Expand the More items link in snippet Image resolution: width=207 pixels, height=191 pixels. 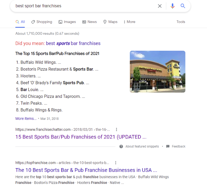pos(26,119)
